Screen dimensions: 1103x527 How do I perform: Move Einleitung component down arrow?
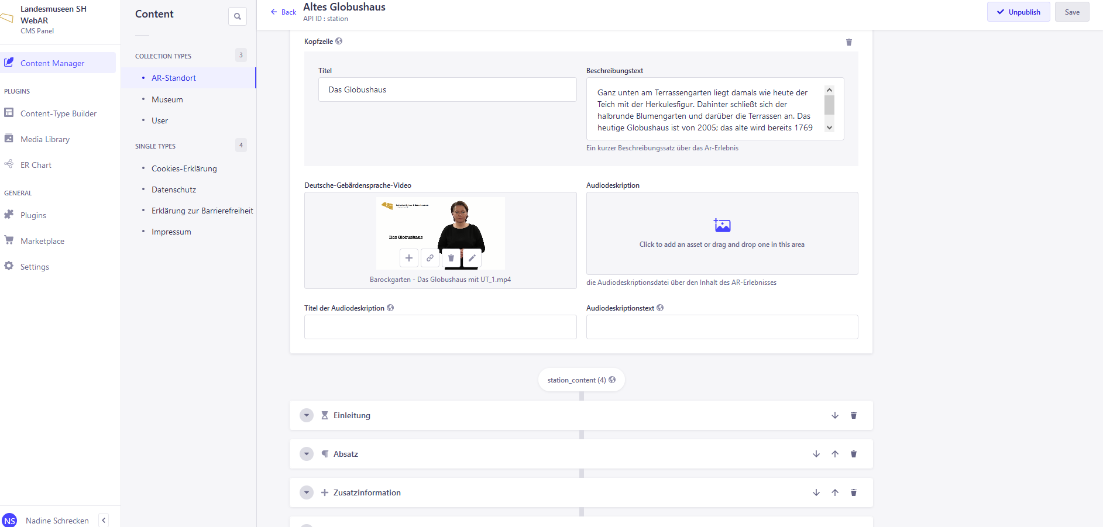[x=835, y=415]
